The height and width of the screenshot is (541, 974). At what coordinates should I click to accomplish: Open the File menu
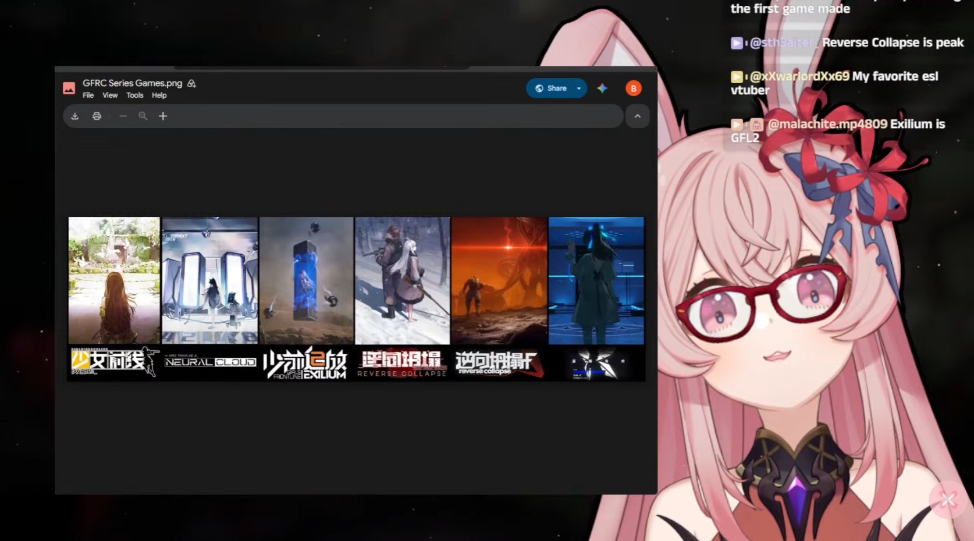88,95
